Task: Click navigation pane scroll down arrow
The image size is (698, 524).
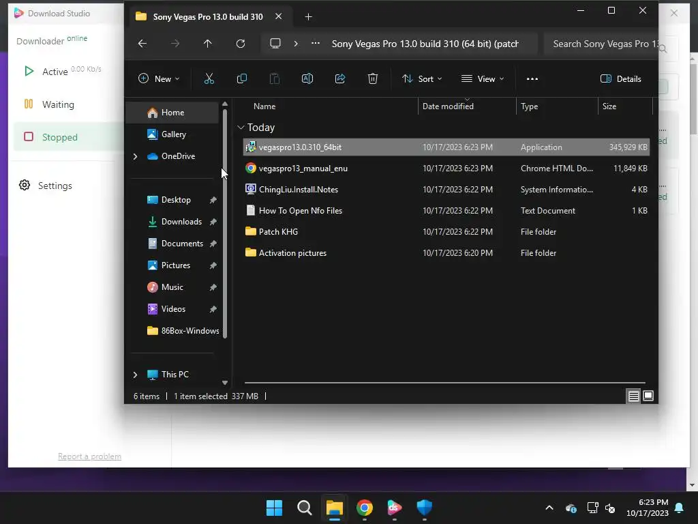Action: click(225, 383)
